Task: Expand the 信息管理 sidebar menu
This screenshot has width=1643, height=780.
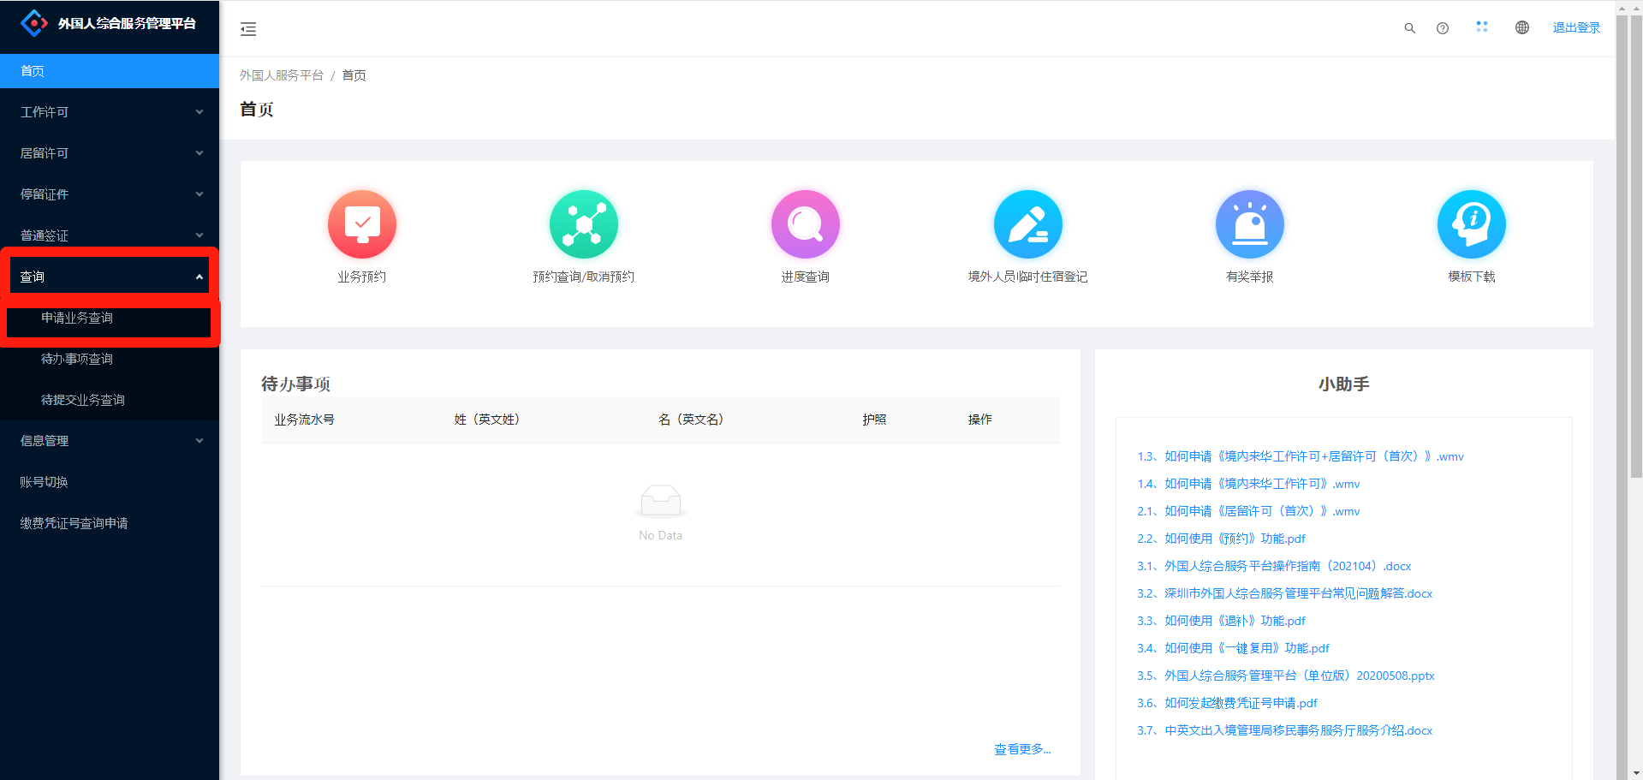Action: point(110,441)
